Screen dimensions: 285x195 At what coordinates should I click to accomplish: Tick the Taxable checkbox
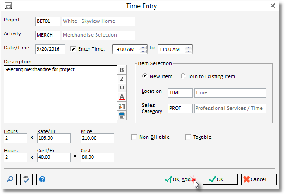tap(189, 137)
